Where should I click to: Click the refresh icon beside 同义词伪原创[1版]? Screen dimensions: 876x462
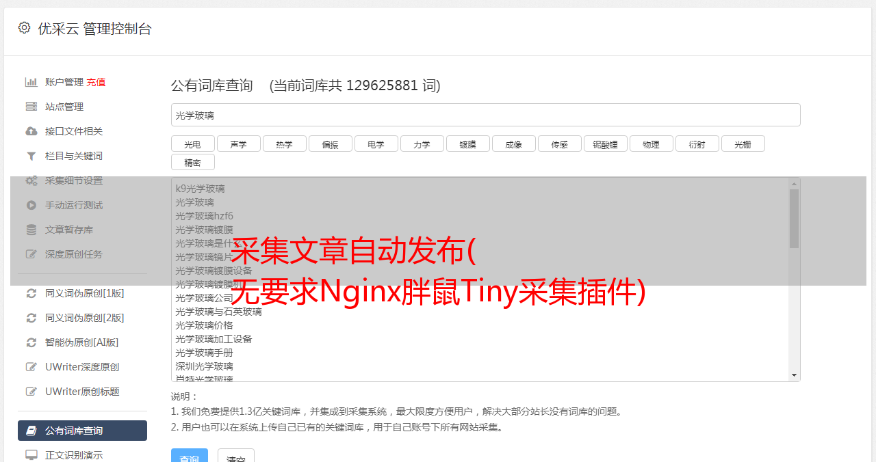[x=31, y=293]
